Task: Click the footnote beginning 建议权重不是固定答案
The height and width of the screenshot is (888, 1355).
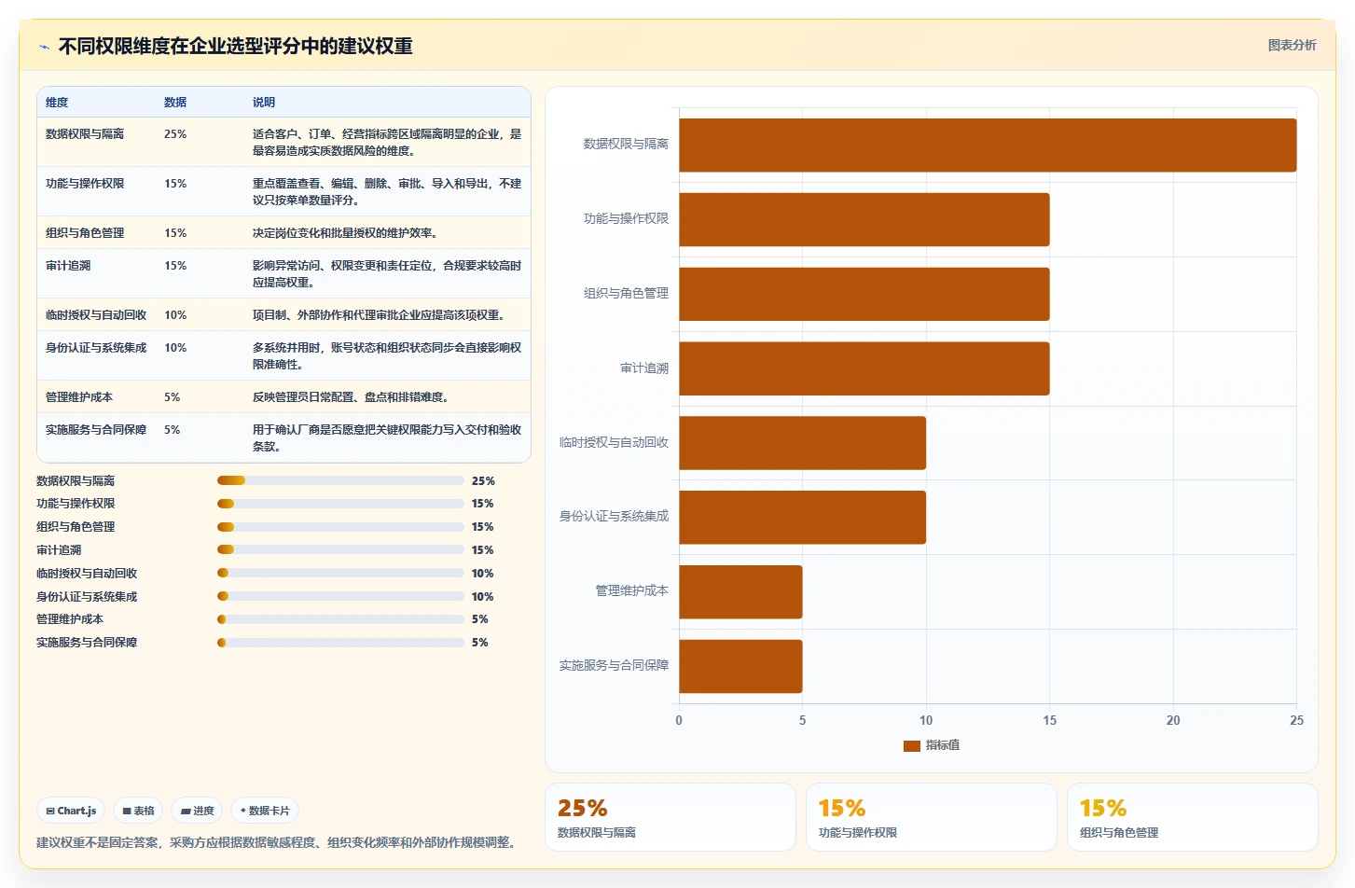Action: 277,842
